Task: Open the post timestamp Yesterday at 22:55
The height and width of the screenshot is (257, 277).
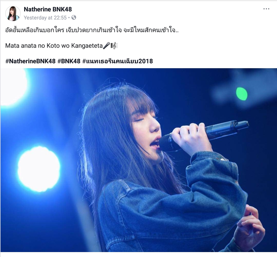Action: [x=45, y=18]
